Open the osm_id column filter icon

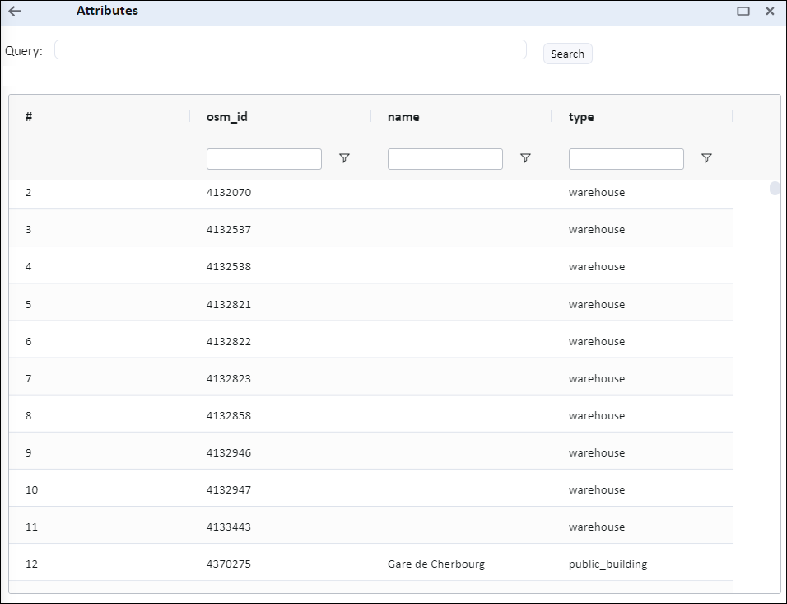[344, 158]
